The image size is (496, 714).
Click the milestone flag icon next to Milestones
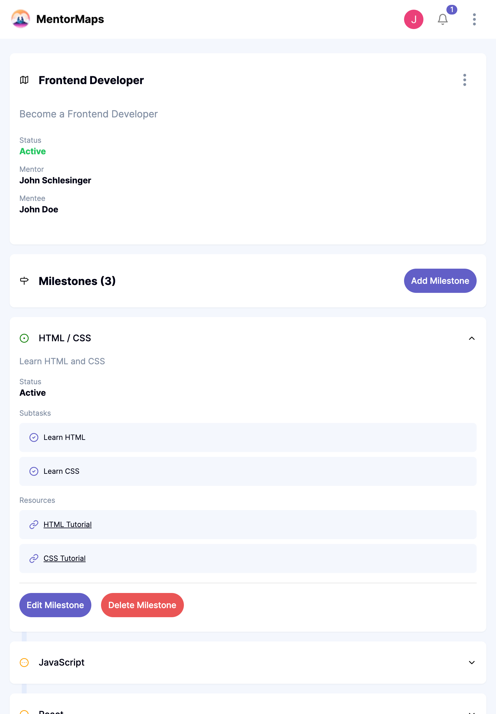[x=24, y=281]
